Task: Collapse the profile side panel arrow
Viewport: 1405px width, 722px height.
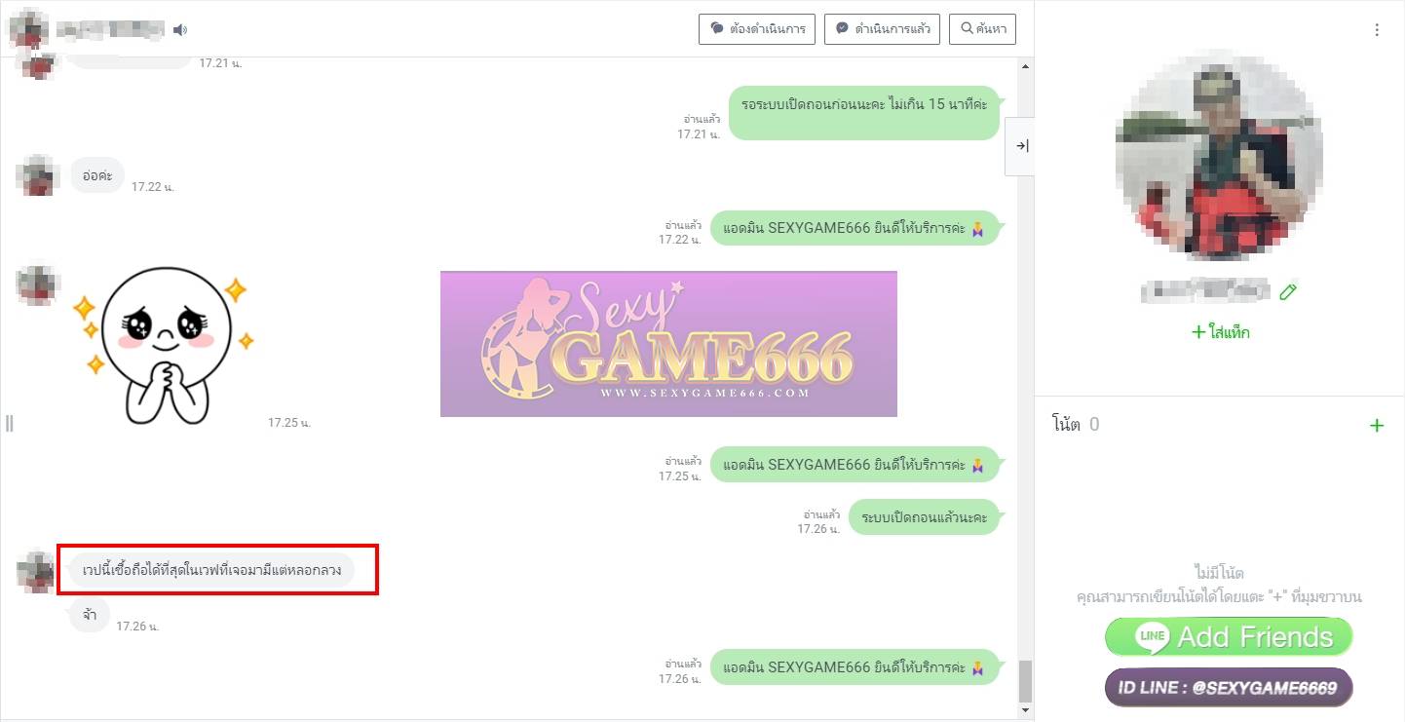Action: [1021, 146]
